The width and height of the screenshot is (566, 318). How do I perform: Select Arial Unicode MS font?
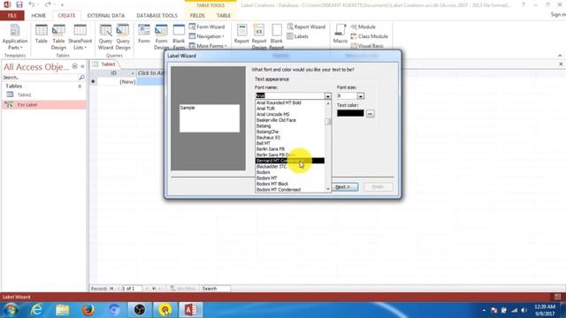click(290, 114)
